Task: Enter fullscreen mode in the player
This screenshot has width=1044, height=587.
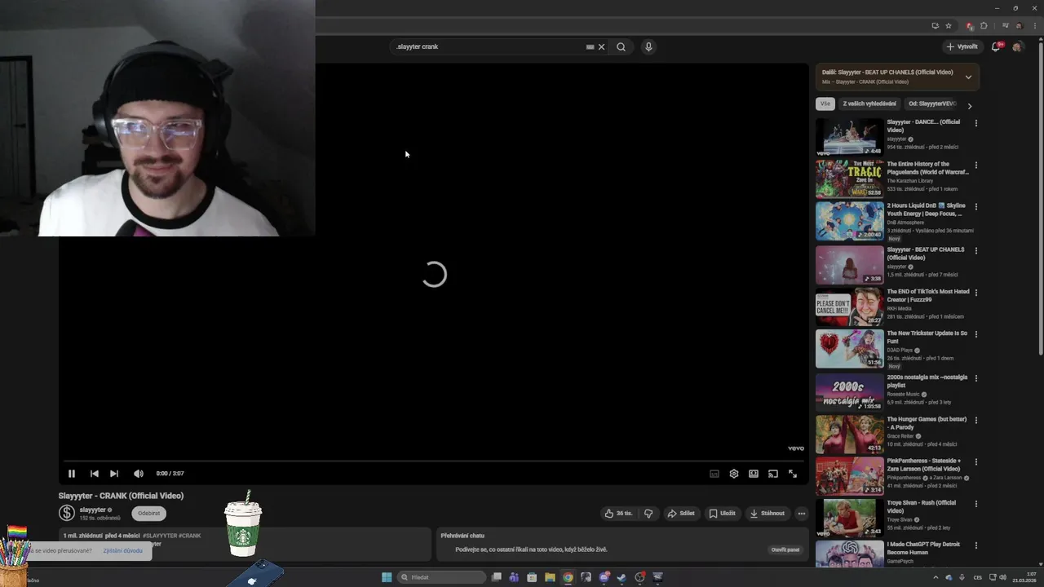Action: pos(793,474)
